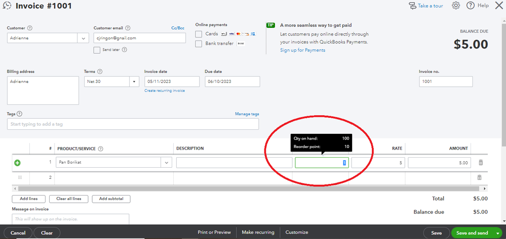The width and height of the screenshot is (506, 239).
Task: Click the Clear all lines button
Action: (69, 199)
